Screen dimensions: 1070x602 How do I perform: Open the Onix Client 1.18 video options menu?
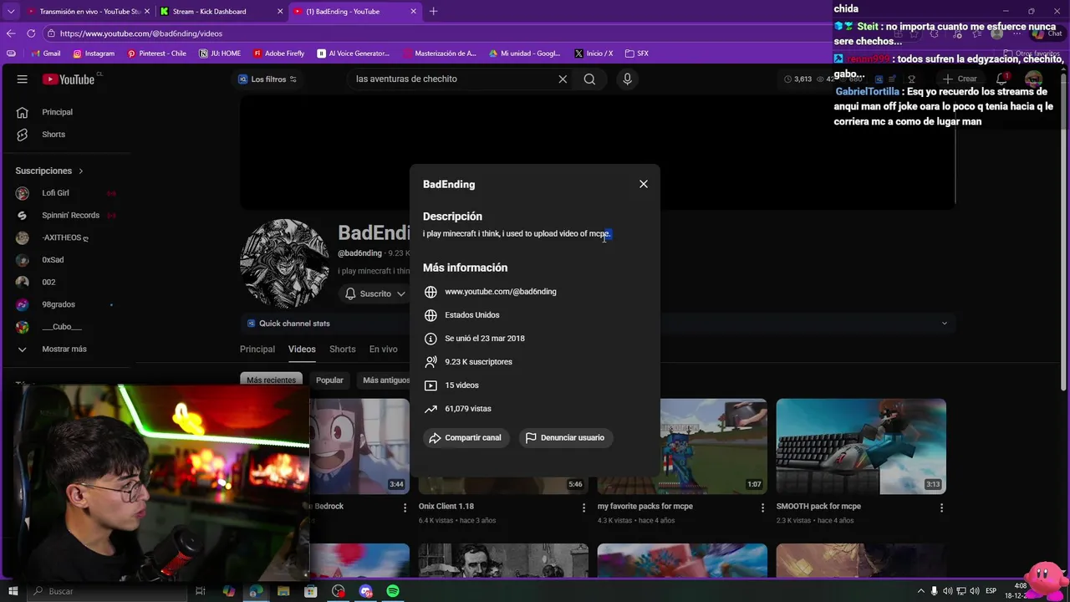coord(583,508)
